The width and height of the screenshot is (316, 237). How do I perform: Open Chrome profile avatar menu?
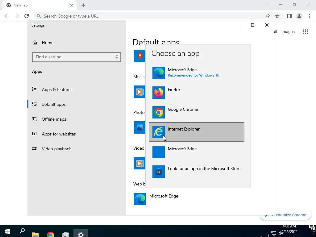tap(299, 16)
